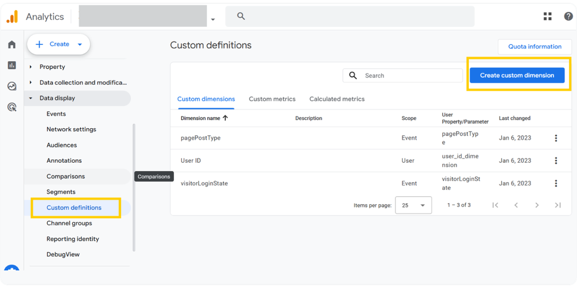Open the Home icon in left rail
The height and width of the screenshot is (288, 577).
[12, 45]
